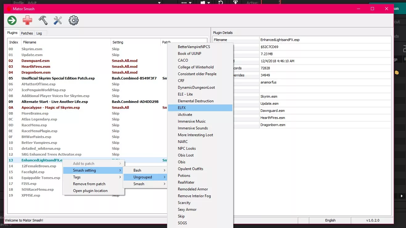The width and height of the screenshot is (406, 228).
Task: Click the Mator Smash title bar logo
Action: tap(9, 9)
